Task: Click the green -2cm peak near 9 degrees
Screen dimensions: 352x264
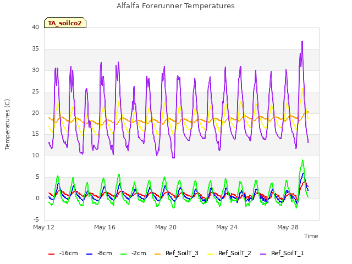Action: [x=302, y=160]
